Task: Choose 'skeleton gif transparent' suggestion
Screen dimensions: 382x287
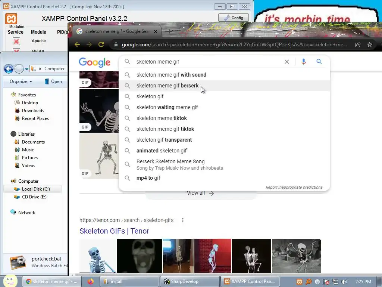Action: 224,140
